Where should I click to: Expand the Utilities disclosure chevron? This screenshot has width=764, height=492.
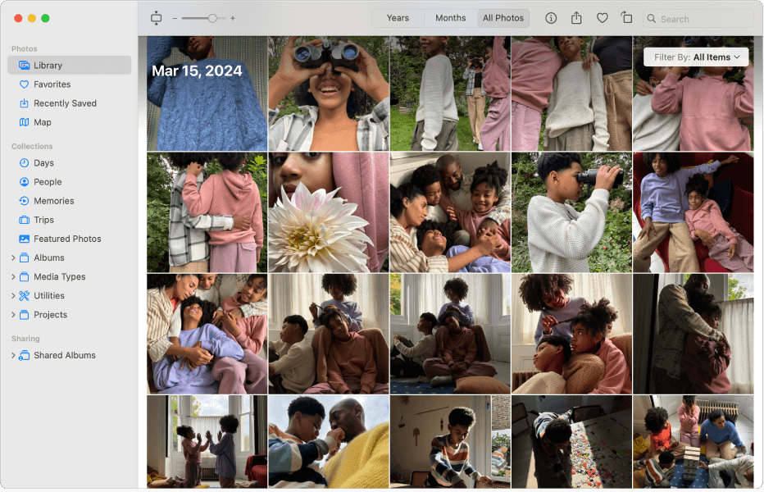pyautogui.click(x=13, y=295)
